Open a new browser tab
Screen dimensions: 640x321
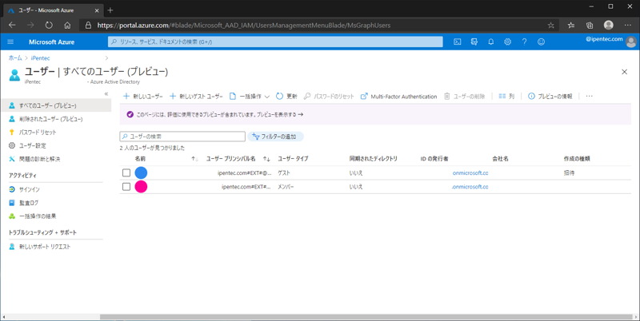click(x=110, y=10)
